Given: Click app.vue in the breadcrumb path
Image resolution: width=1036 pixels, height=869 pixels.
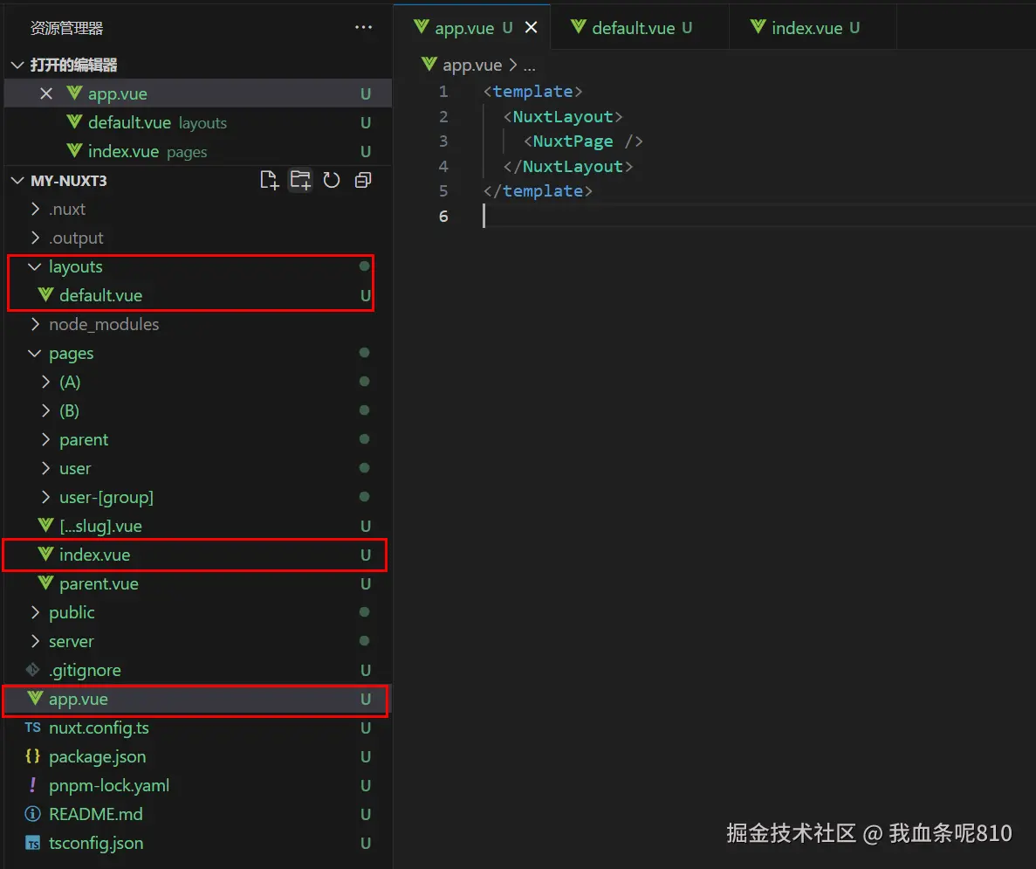Looking at the screenshot, I should pyautogui.click(x=472, y=65).
